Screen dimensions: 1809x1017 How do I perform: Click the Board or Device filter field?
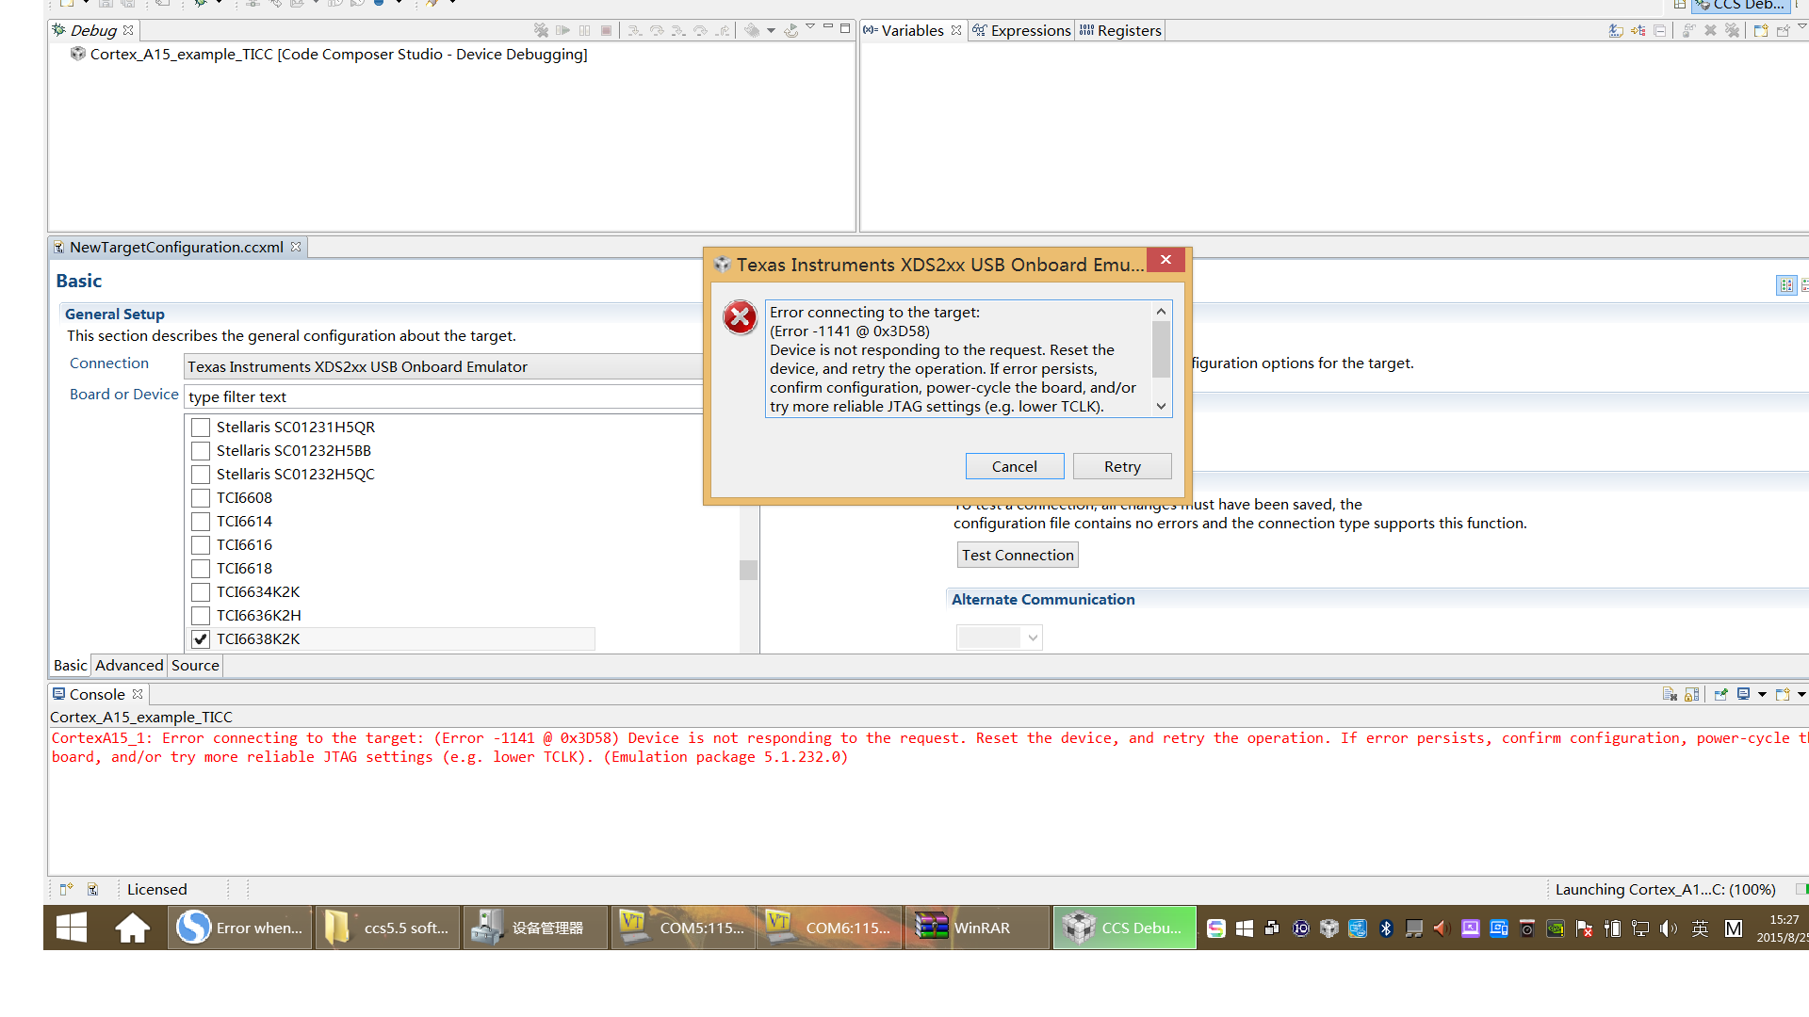(x=443, y=397)
